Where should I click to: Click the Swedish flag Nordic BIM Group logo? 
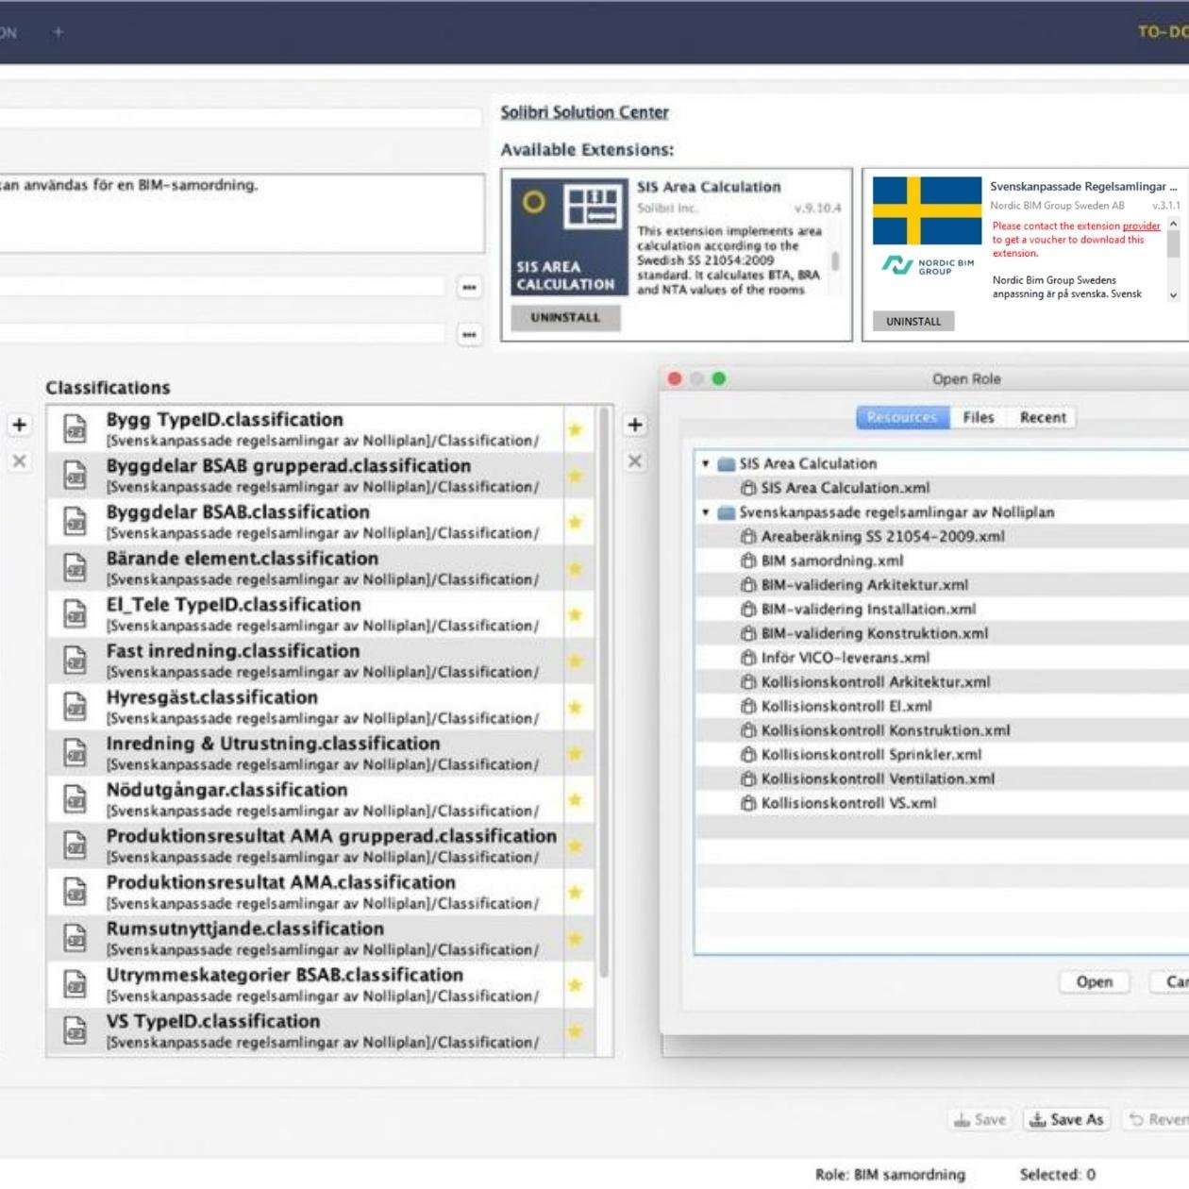pos(928,226)
